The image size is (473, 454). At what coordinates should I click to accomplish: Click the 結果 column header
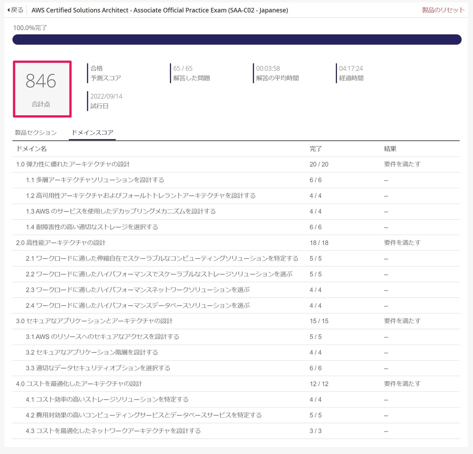click(x=390, y=149)
